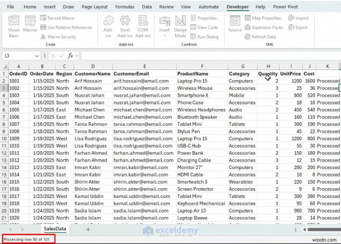The width and height of the screenshot is (341, 244).
Task: Click Run Dialog
Action: point(205,37)
